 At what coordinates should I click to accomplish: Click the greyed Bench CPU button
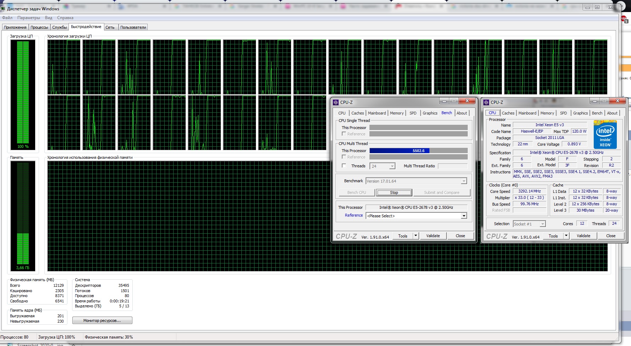[x=357, y=192]
